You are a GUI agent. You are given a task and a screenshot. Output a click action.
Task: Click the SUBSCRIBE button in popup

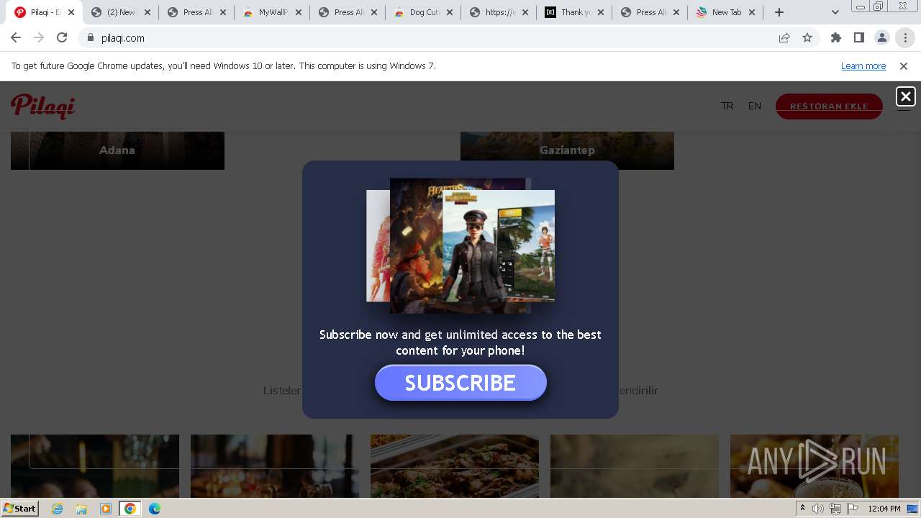pyautogui.click(x=460, y=383)
